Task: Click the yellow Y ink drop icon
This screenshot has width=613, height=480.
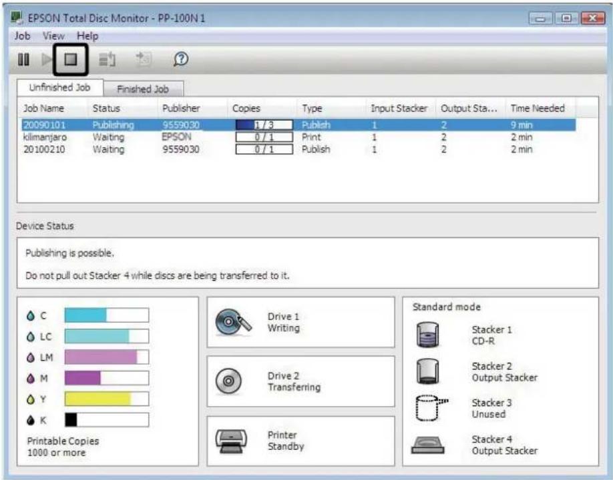Action: [x=31, y=399]
